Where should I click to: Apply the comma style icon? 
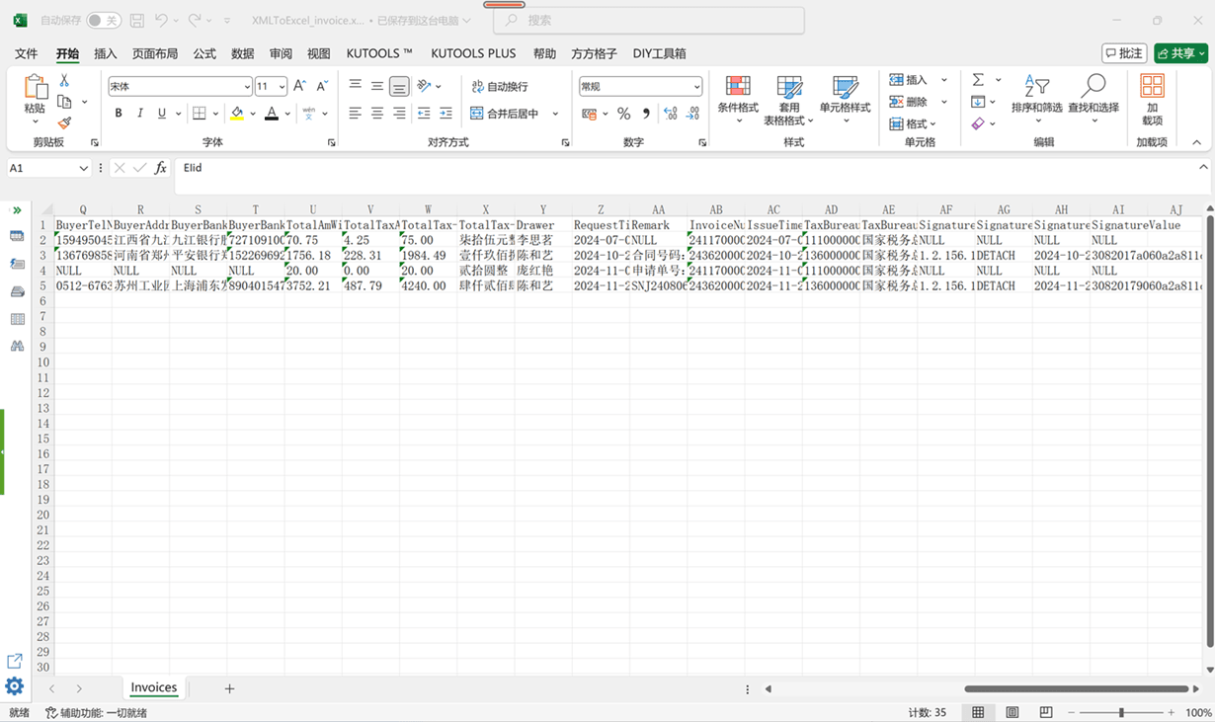coord(647,114)
